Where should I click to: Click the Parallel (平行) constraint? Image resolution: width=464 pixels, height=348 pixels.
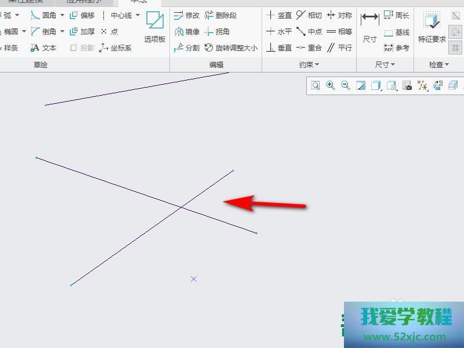tap(340, 48)
